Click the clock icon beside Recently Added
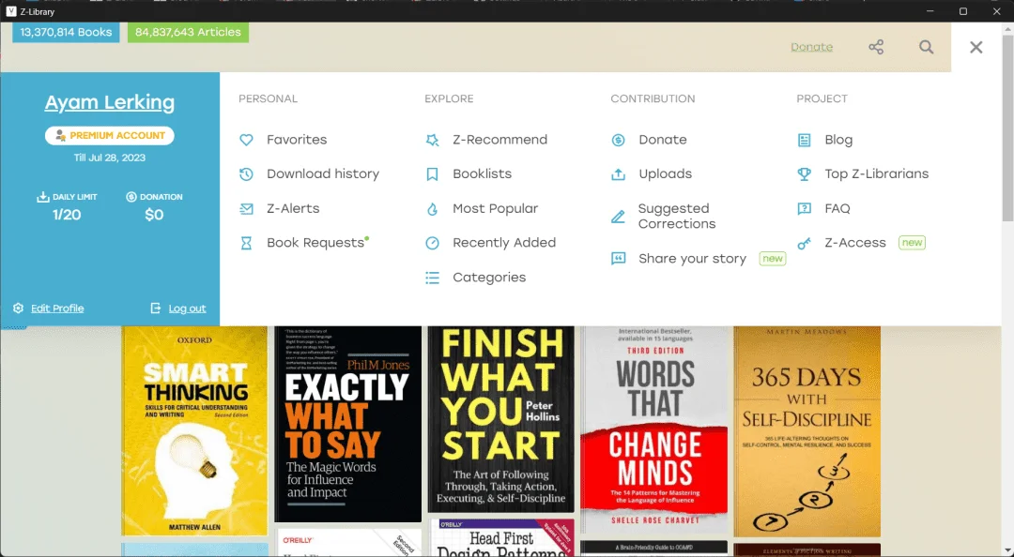 432,243
